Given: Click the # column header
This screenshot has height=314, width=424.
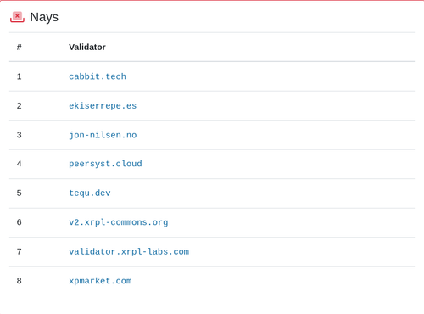Looking at the screenshot, I should coord(19,47).
